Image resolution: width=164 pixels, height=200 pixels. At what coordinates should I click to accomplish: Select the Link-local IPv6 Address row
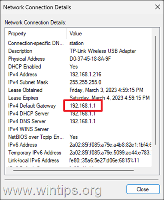coord(78,160)
